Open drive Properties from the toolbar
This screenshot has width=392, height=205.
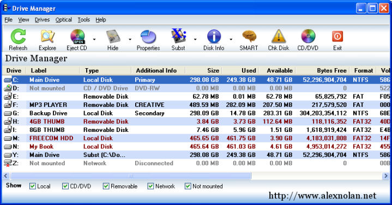click(148, 37)
